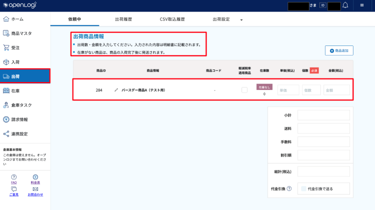Click the 倉庫基本情報 heading in sidebar
The height and width of the screenshot is (210, 375).
tap(12, 149)
